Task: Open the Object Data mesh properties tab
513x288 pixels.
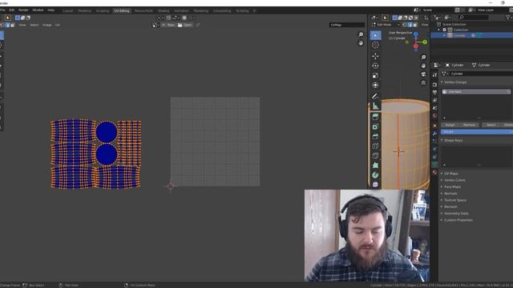Action: click(x=434, y=165)
